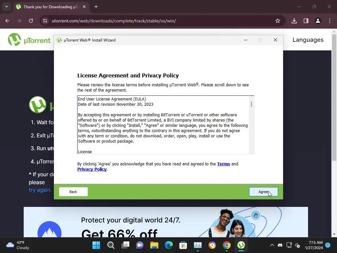View site information icon in address bar
This screenshot has width=337, height=253.
[x=45, y=21]
